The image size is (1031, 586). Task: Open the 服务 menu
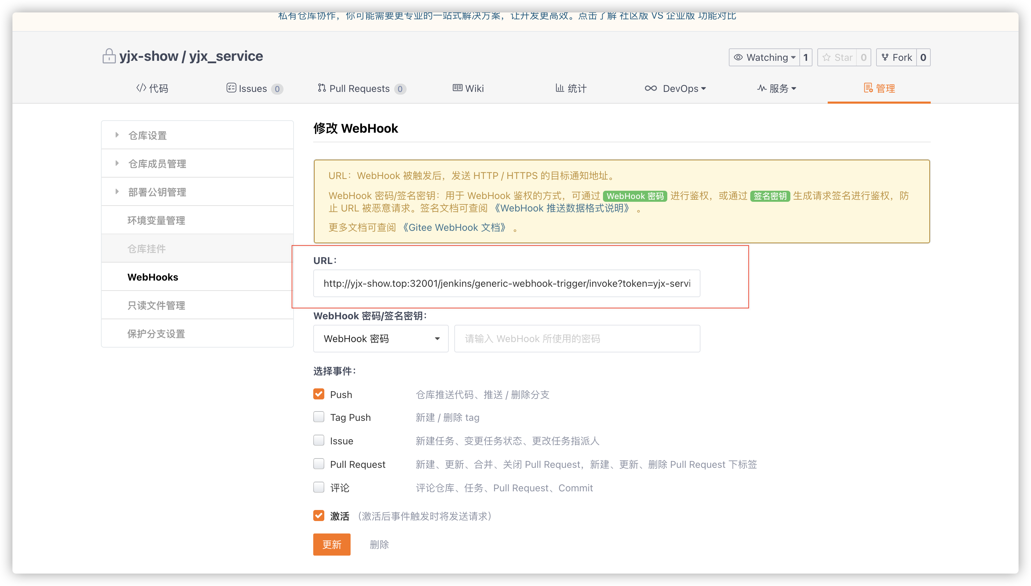pos(777,88)
